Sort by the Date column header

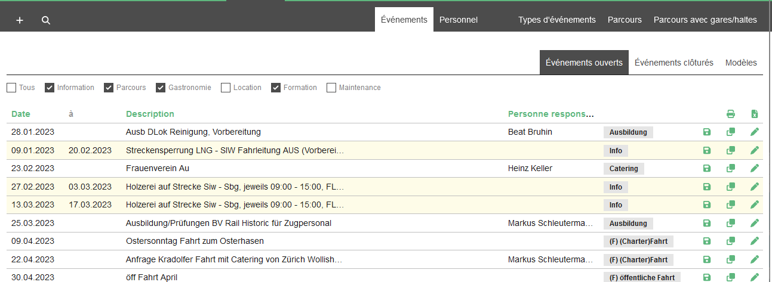click(20, 114)
